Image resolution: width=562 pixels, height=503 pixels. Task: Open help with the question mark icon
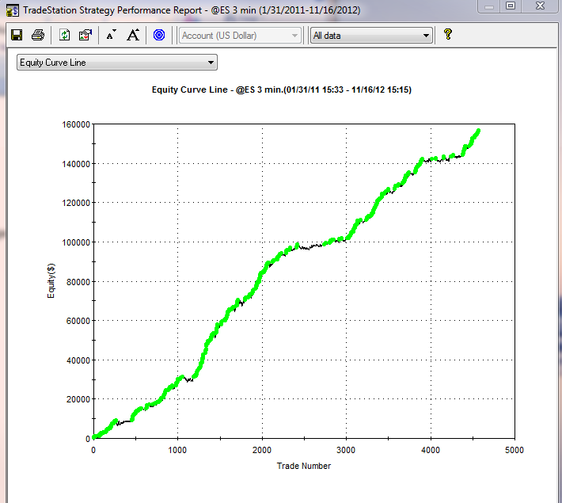pos(448,35)
